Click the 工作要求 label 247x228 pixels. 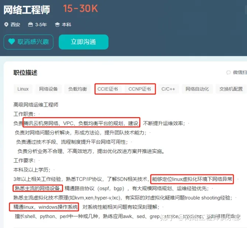pos(25,160)
